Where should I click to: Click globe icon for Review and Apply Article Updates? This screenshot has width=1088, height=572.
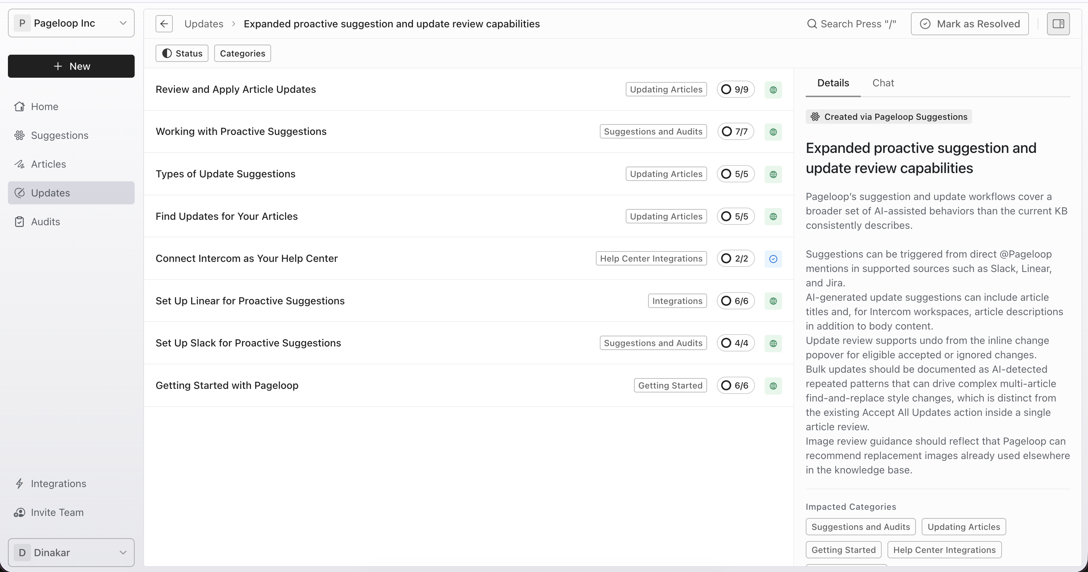pos(773,90)
